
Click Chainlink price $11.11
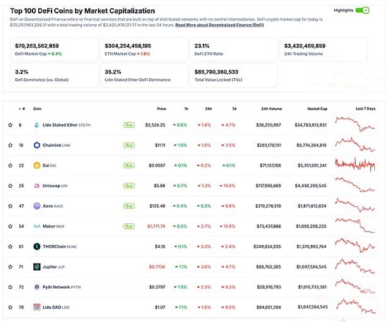[160, 145]
